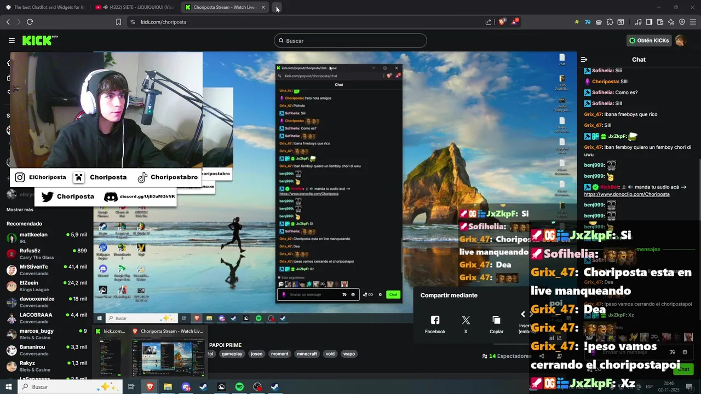Open LACOBRAAA's recommended channel

[47, 318]
